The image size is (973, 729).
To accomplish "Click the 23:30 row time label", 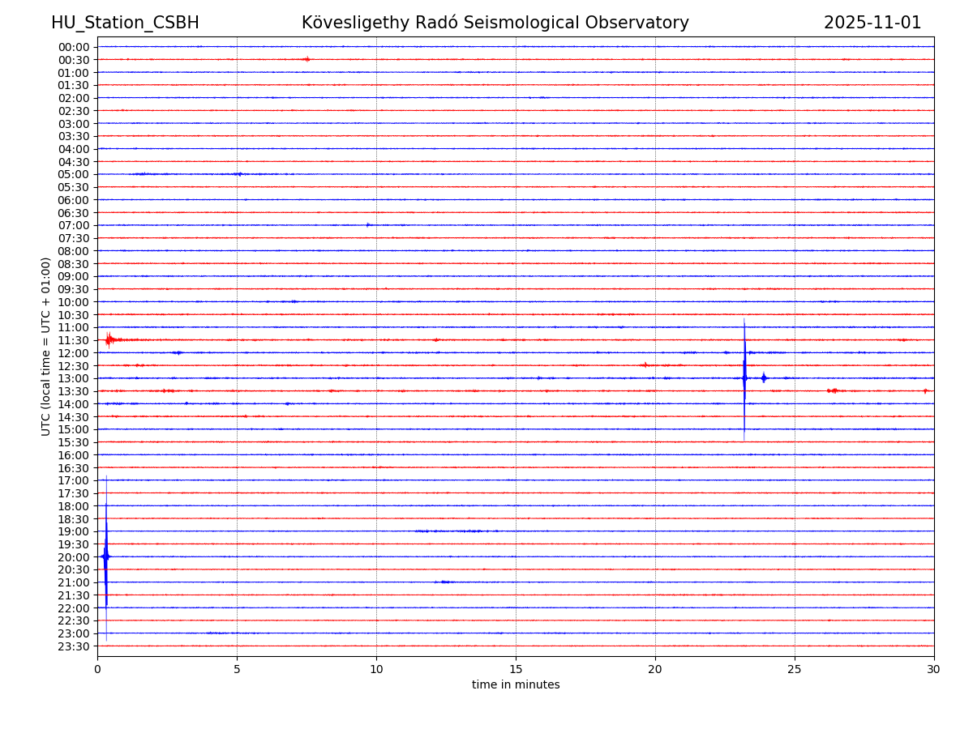I will point(74,646).
